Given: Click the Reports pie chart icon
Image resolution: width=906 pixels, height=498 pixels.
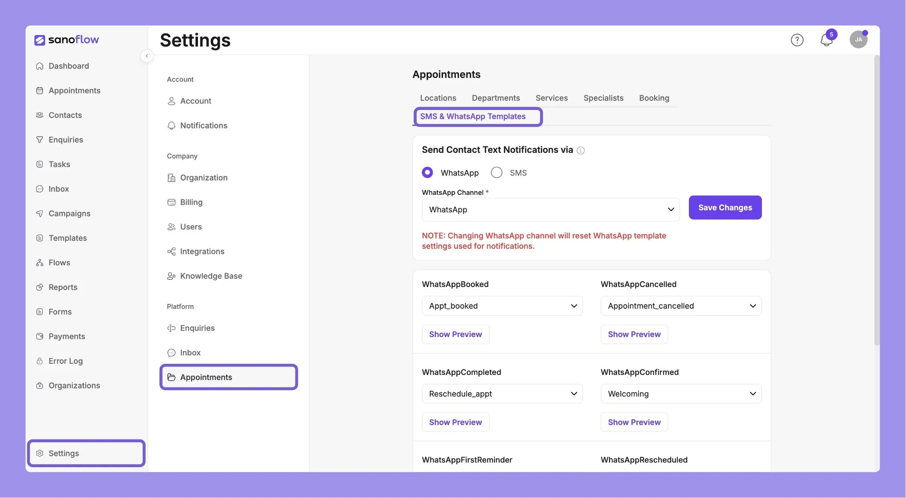Looking at the screenshot, I should (x=40, y=287).
